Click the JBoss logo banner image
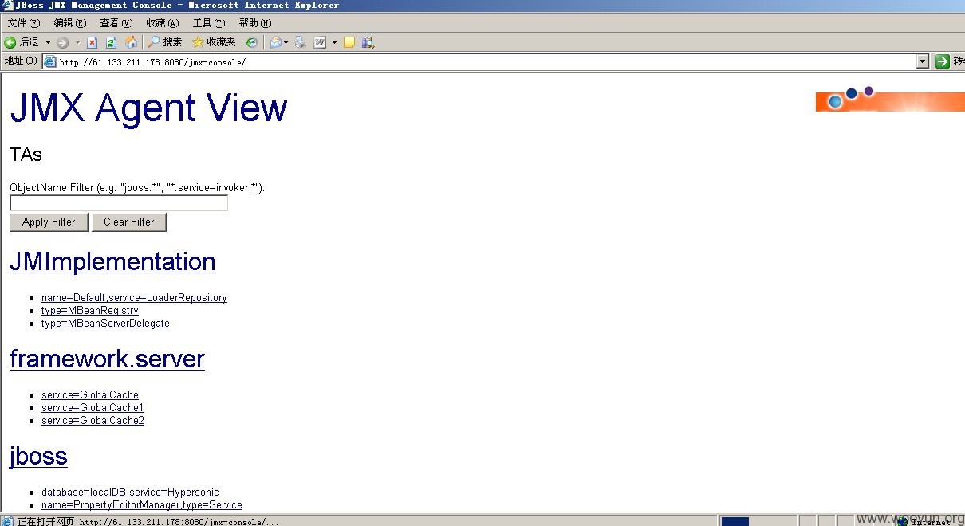Image resolution: width=965 pixels, height=526 pixels. (890, 99)
